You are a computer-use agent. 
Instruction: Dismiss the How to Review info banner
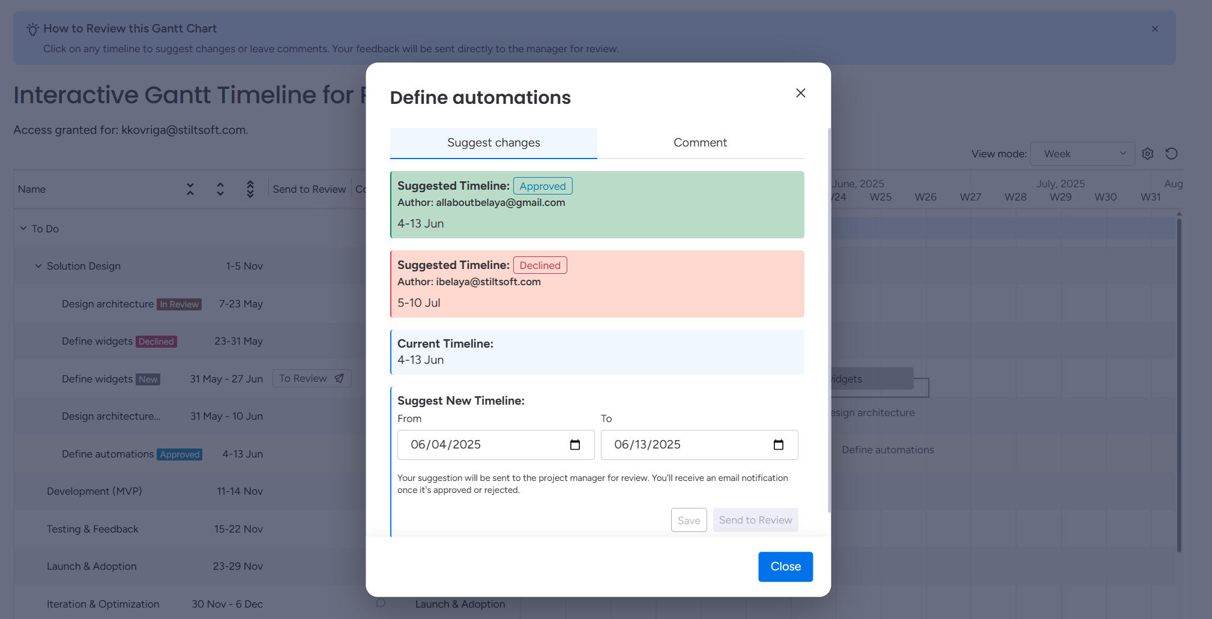pyautogui.click(x=1154, y=29)
